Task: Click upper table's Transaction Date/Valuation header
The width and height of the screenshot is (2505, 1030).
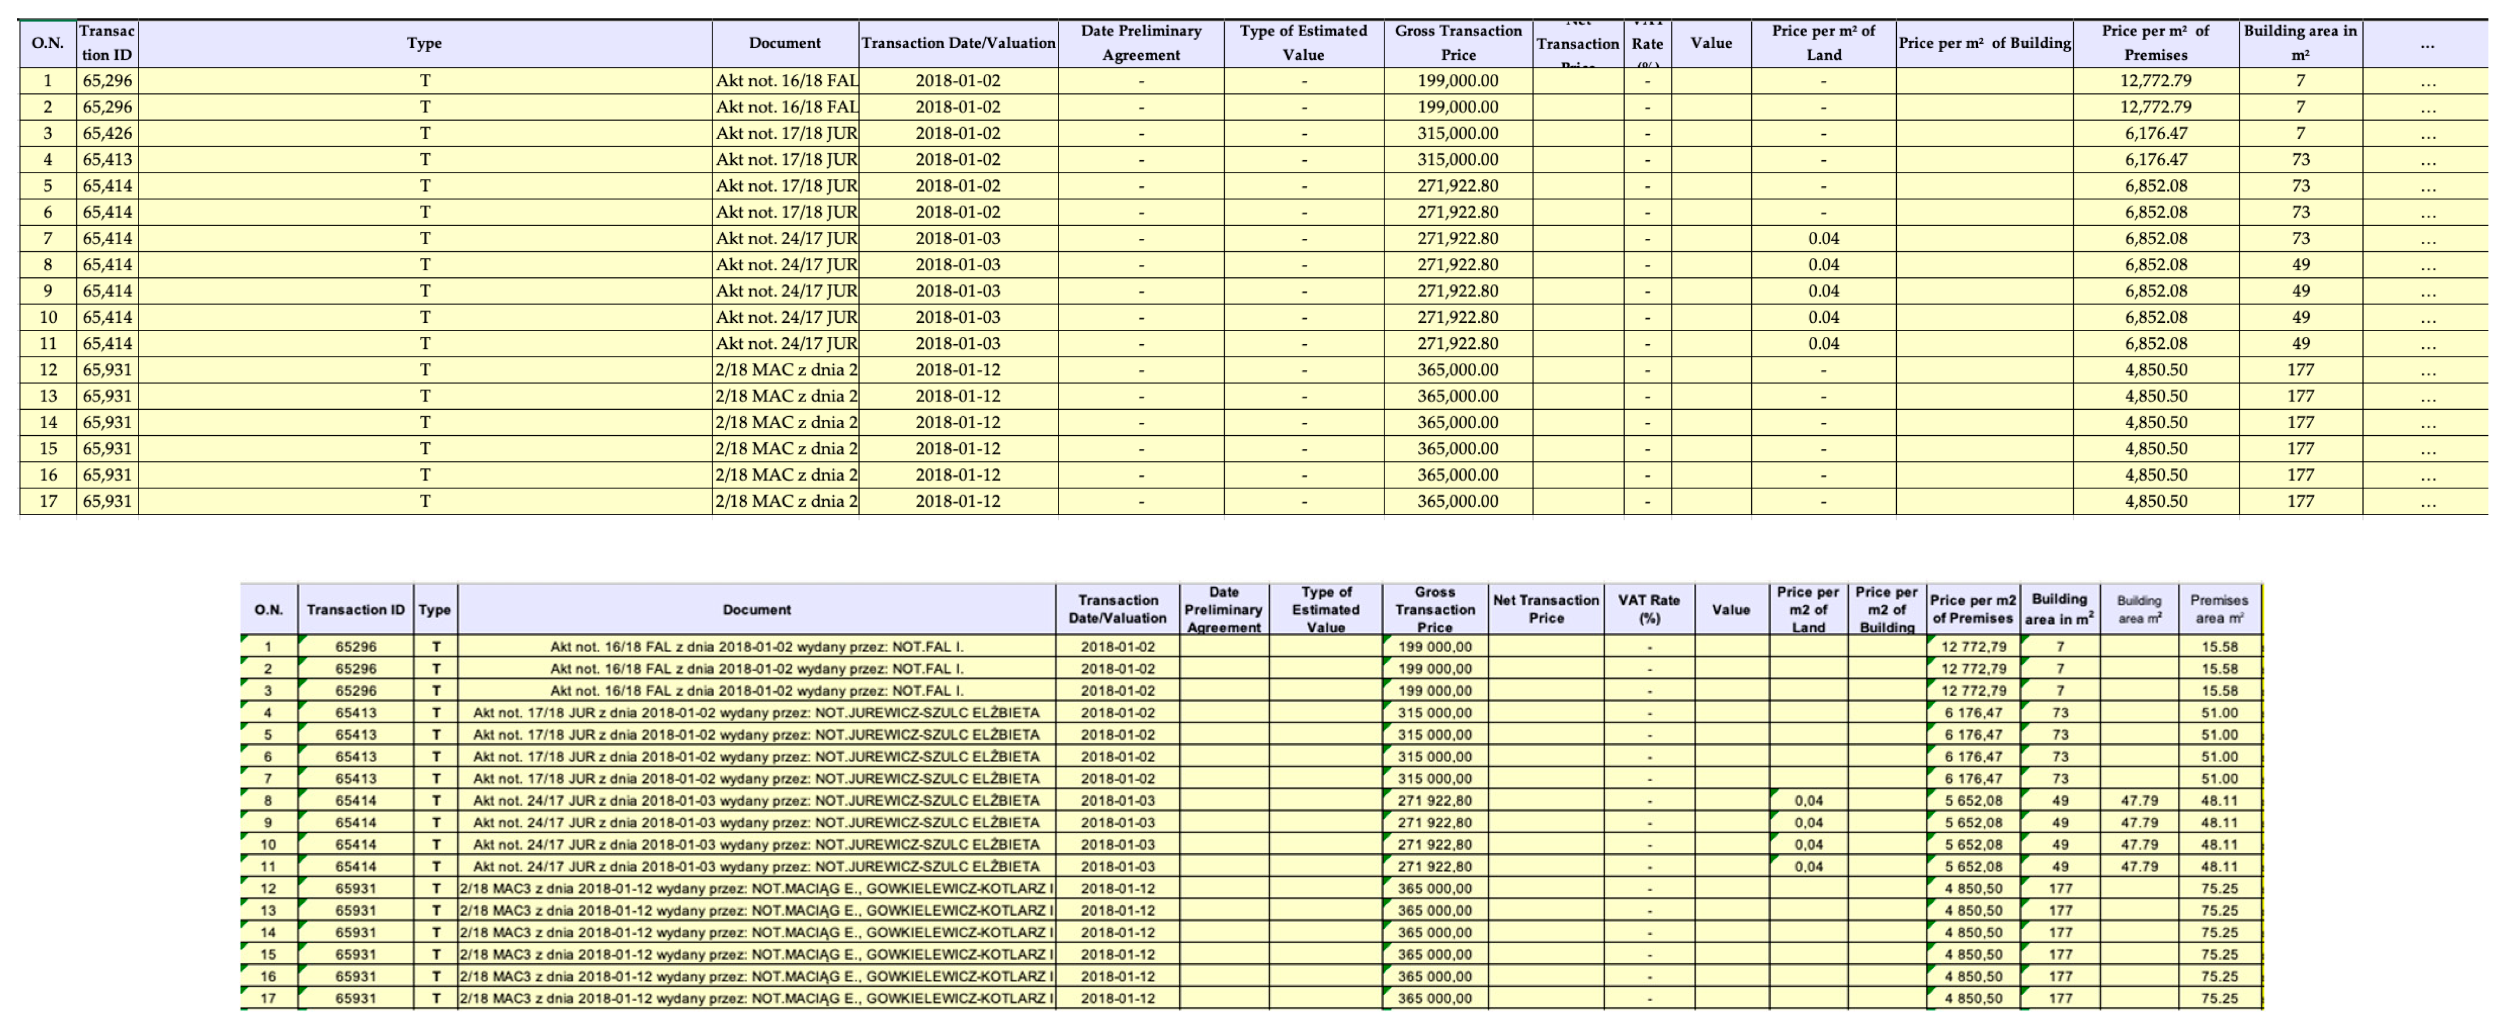Action: point(958,44)
